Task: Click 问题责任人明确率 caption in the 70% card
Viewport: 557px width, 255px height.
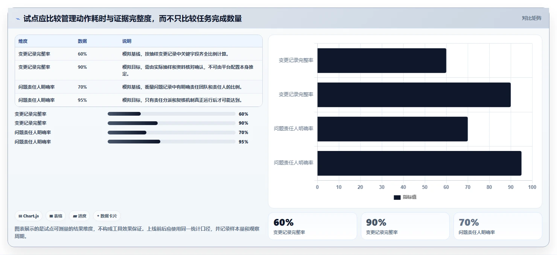Action: [x=477, y=232]
